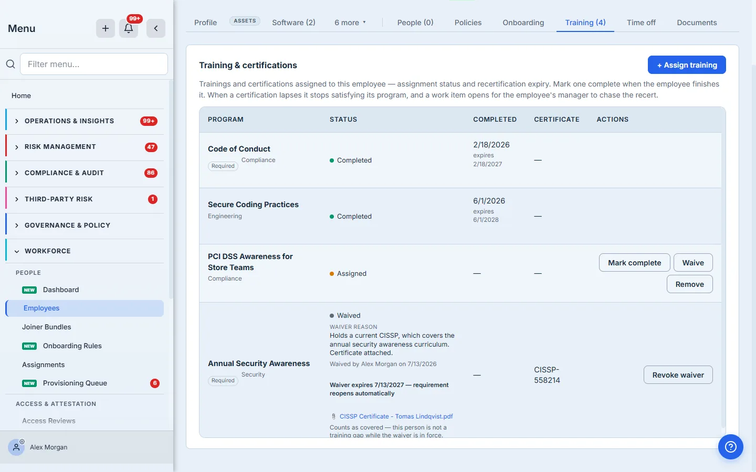This screenshot has height=472, width=756.
Task: Click the NEW badge beside Provisioning Queue
Action: click(29, 383)
